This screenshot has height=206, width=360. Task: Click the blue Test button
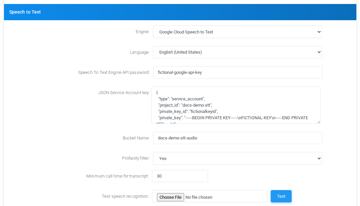point(281,196)
